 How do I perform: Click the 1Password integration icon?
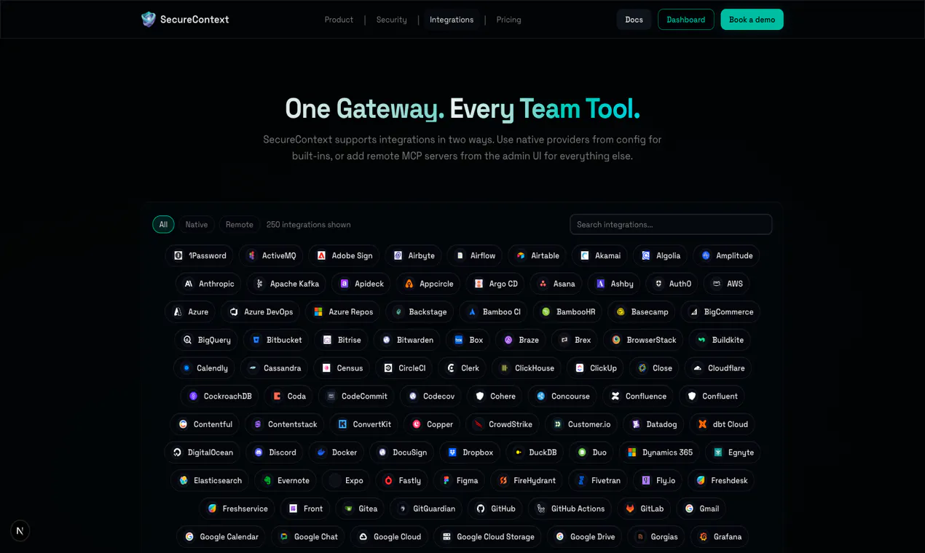[x=178, y=256]
